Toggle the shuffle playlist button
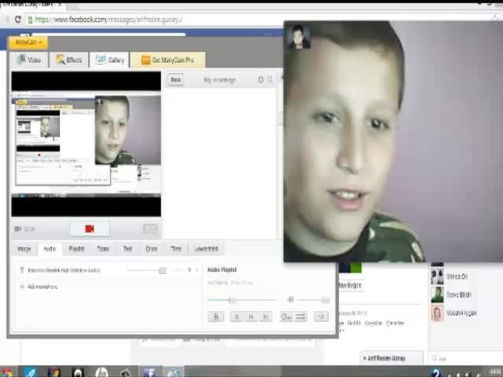 (x=300, y=317)
